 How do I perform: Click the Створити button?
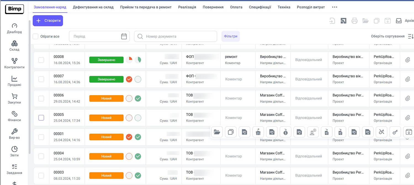tap(48, 21)
